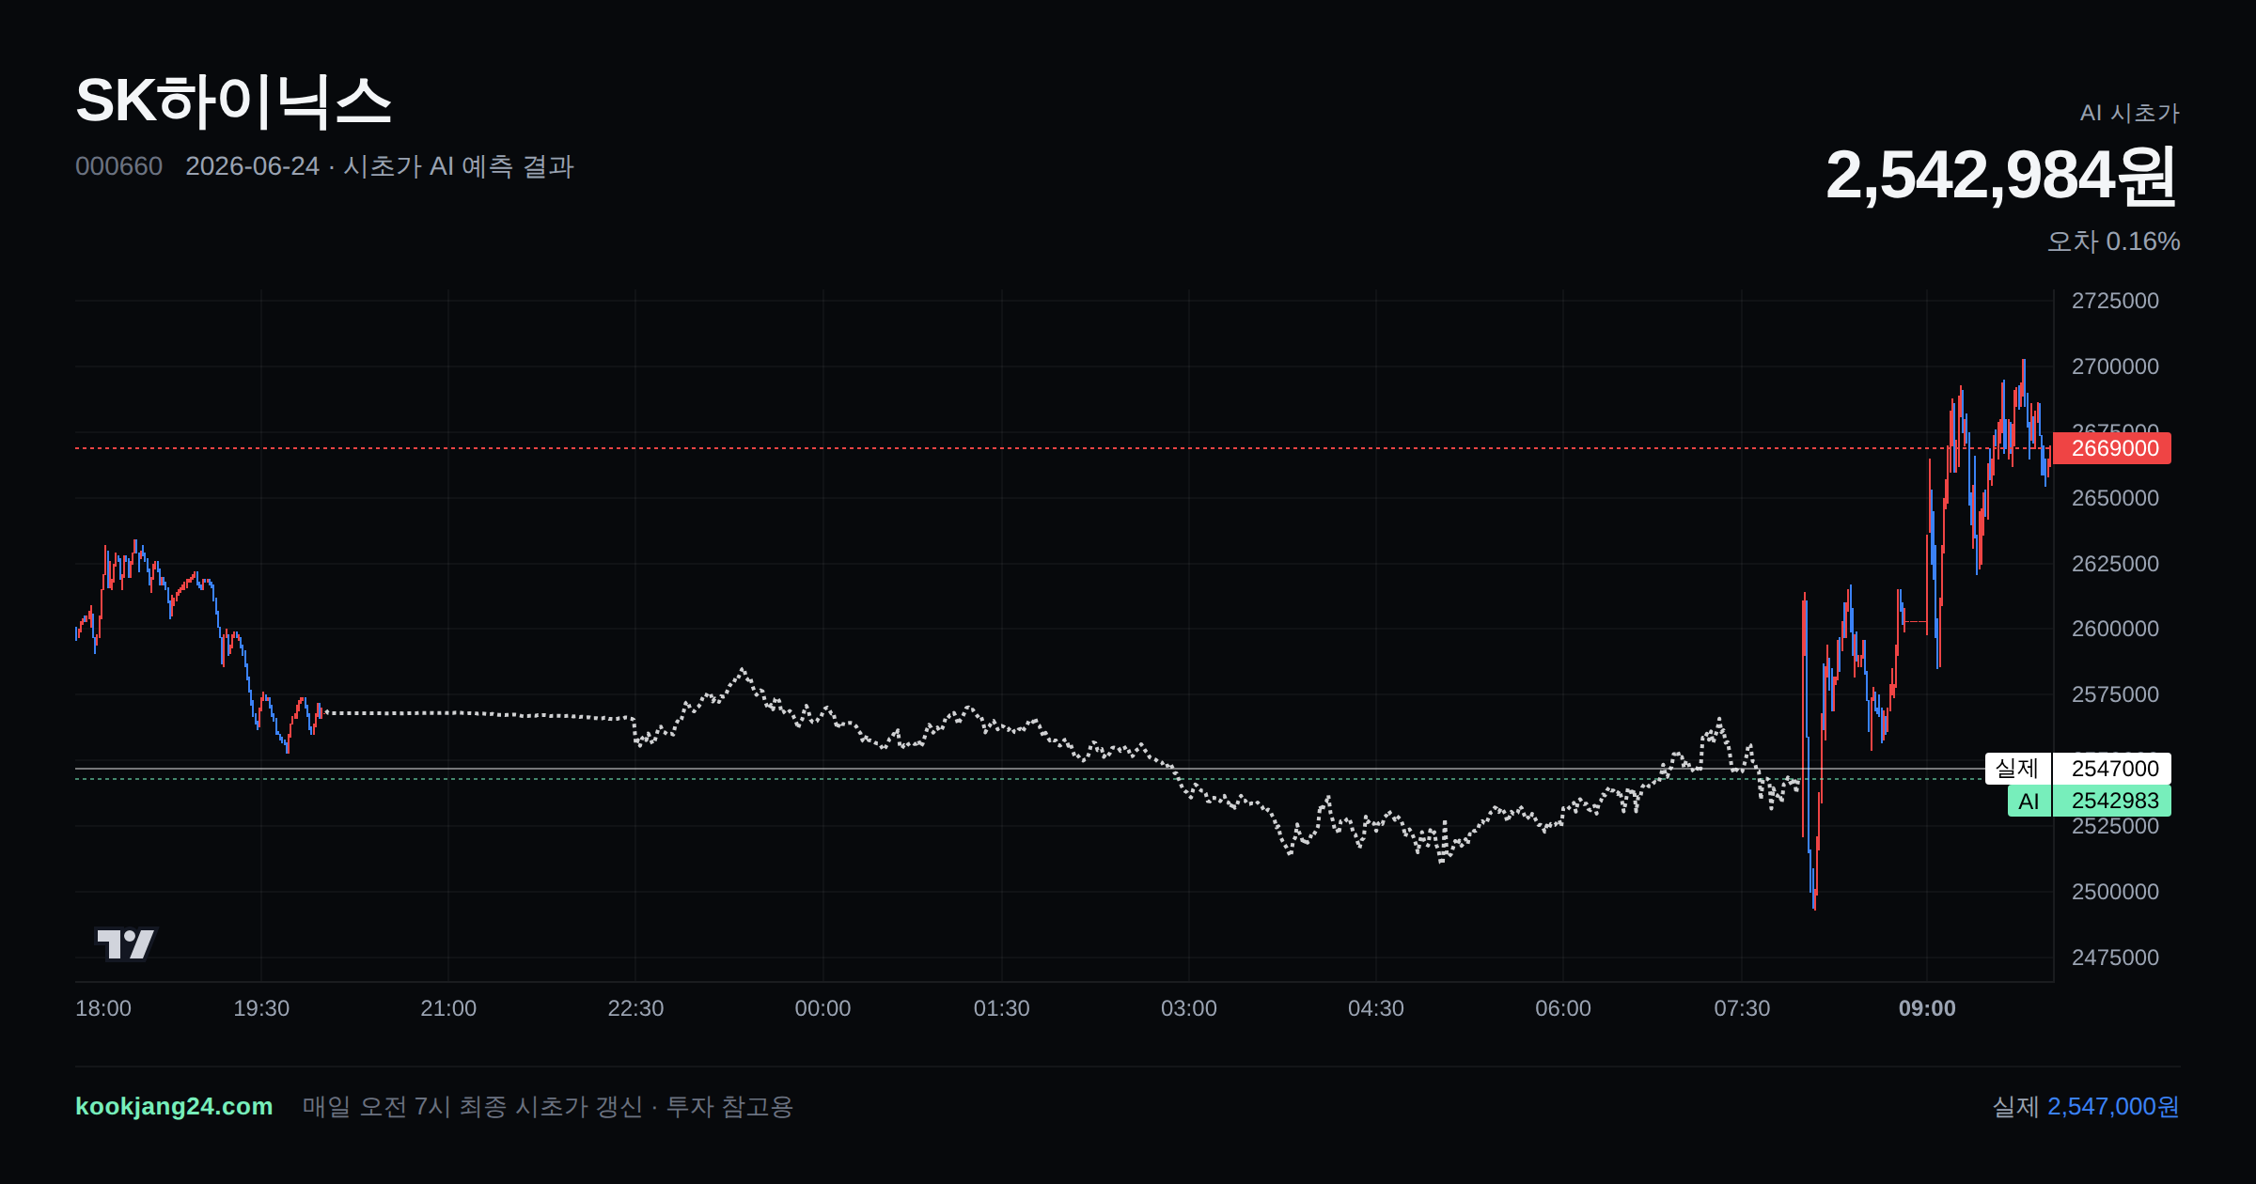2256x1184 pixels.
Task: Click the SK하이닉스 title
Action: coord(233,101)
